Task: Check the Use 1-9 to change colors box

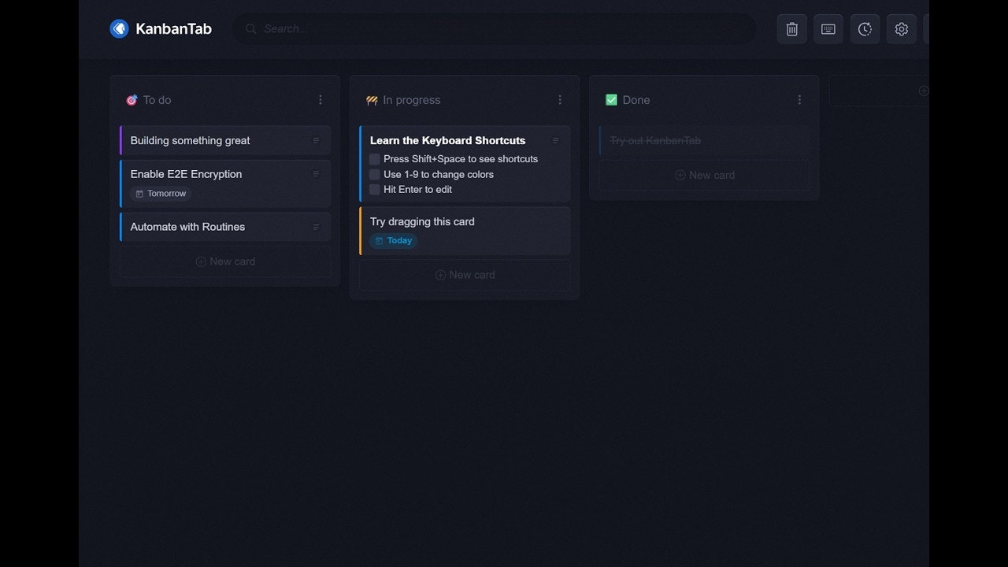Action: (x=375, y=174)
